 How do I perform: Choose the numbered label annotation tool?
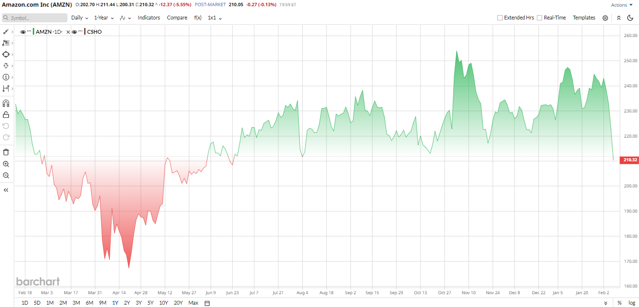coord(6,77)
